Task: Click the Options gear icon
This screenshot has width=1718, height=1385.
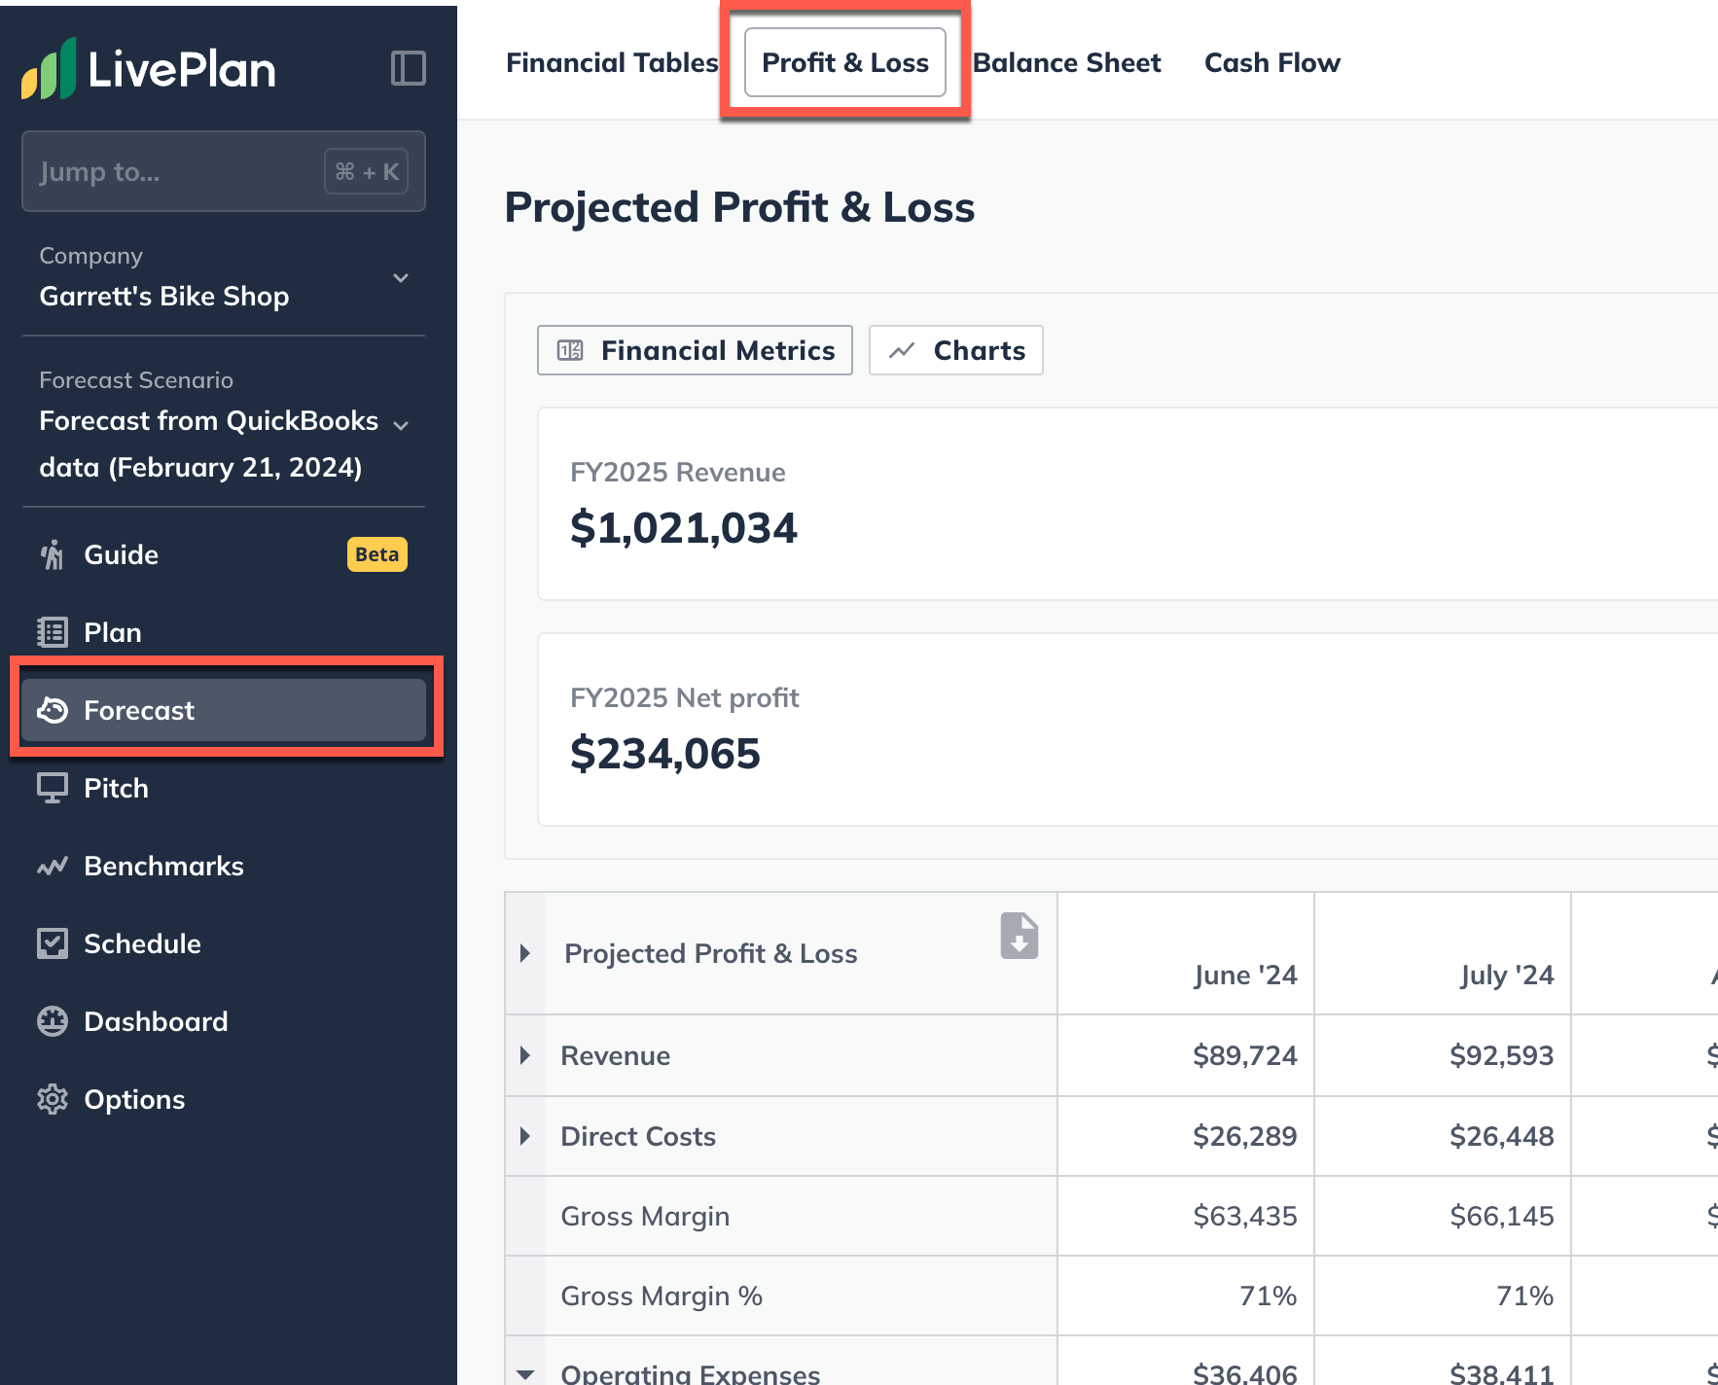Action: pos(53,1099)
